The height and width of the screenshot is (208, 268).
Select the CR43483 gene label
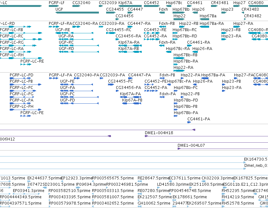tap(250, 9)
